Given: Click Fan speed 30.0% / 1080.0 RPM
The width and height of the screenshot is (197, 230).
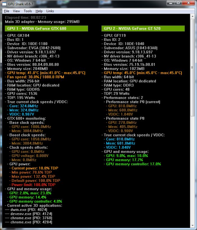Looking at the screenshot, I should pyautogui.click(x=34, y=77).
